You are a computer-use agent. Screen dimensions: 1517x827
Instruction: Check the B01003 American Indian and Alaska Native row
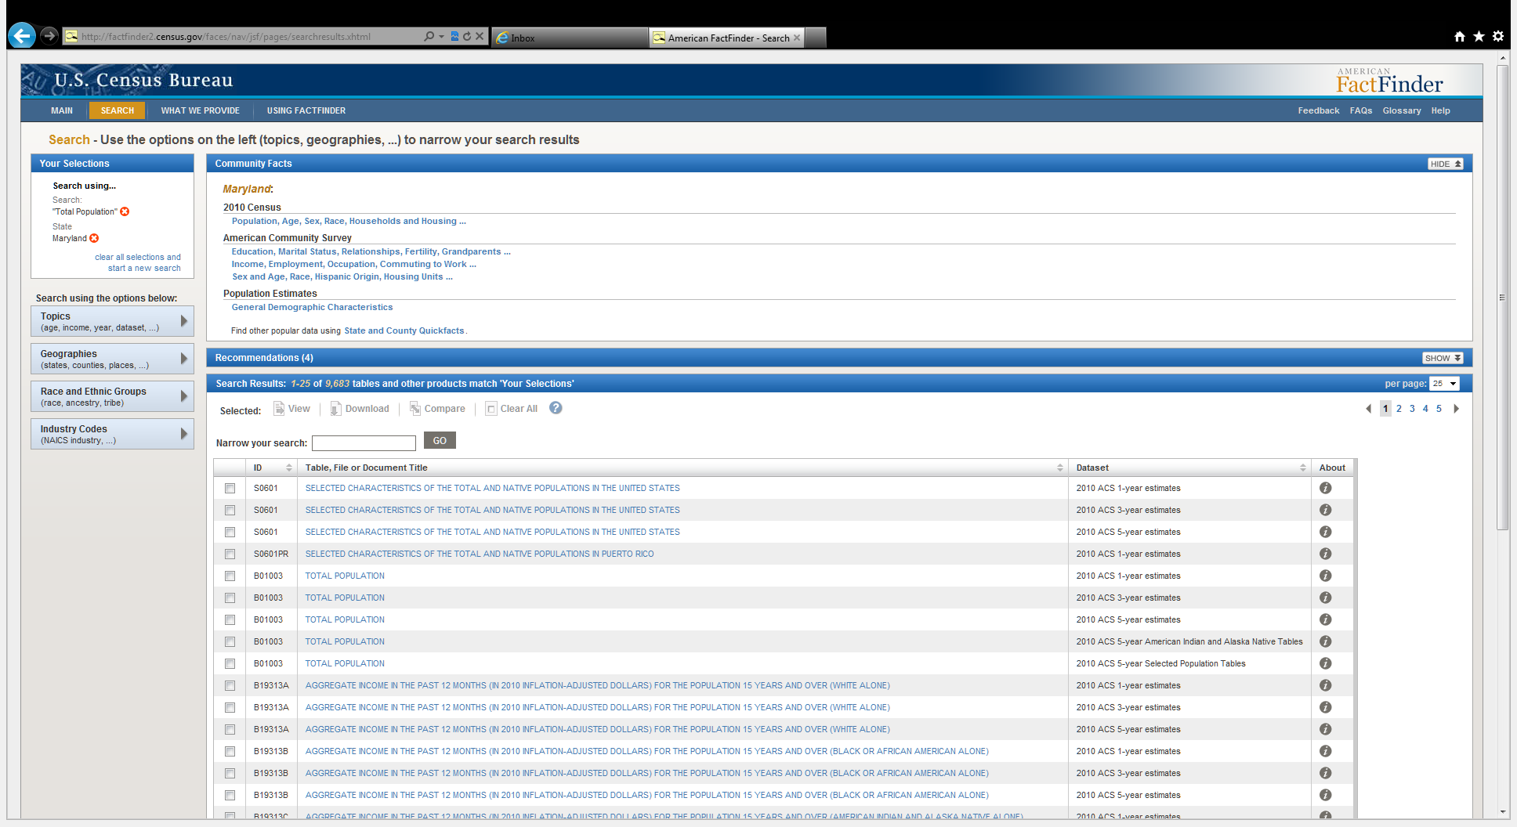(x=230, y=641)
